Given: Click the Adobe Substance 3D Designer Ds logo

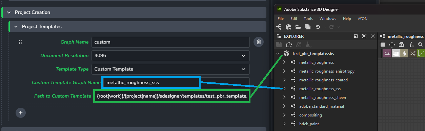Looking at the screenshot, I should tap(279, 9).
